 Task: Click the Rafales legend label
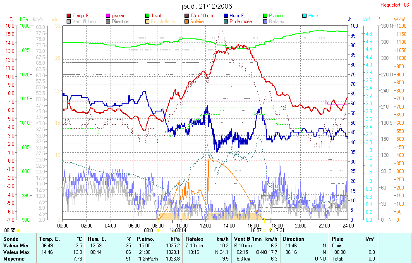coord(276,21)
